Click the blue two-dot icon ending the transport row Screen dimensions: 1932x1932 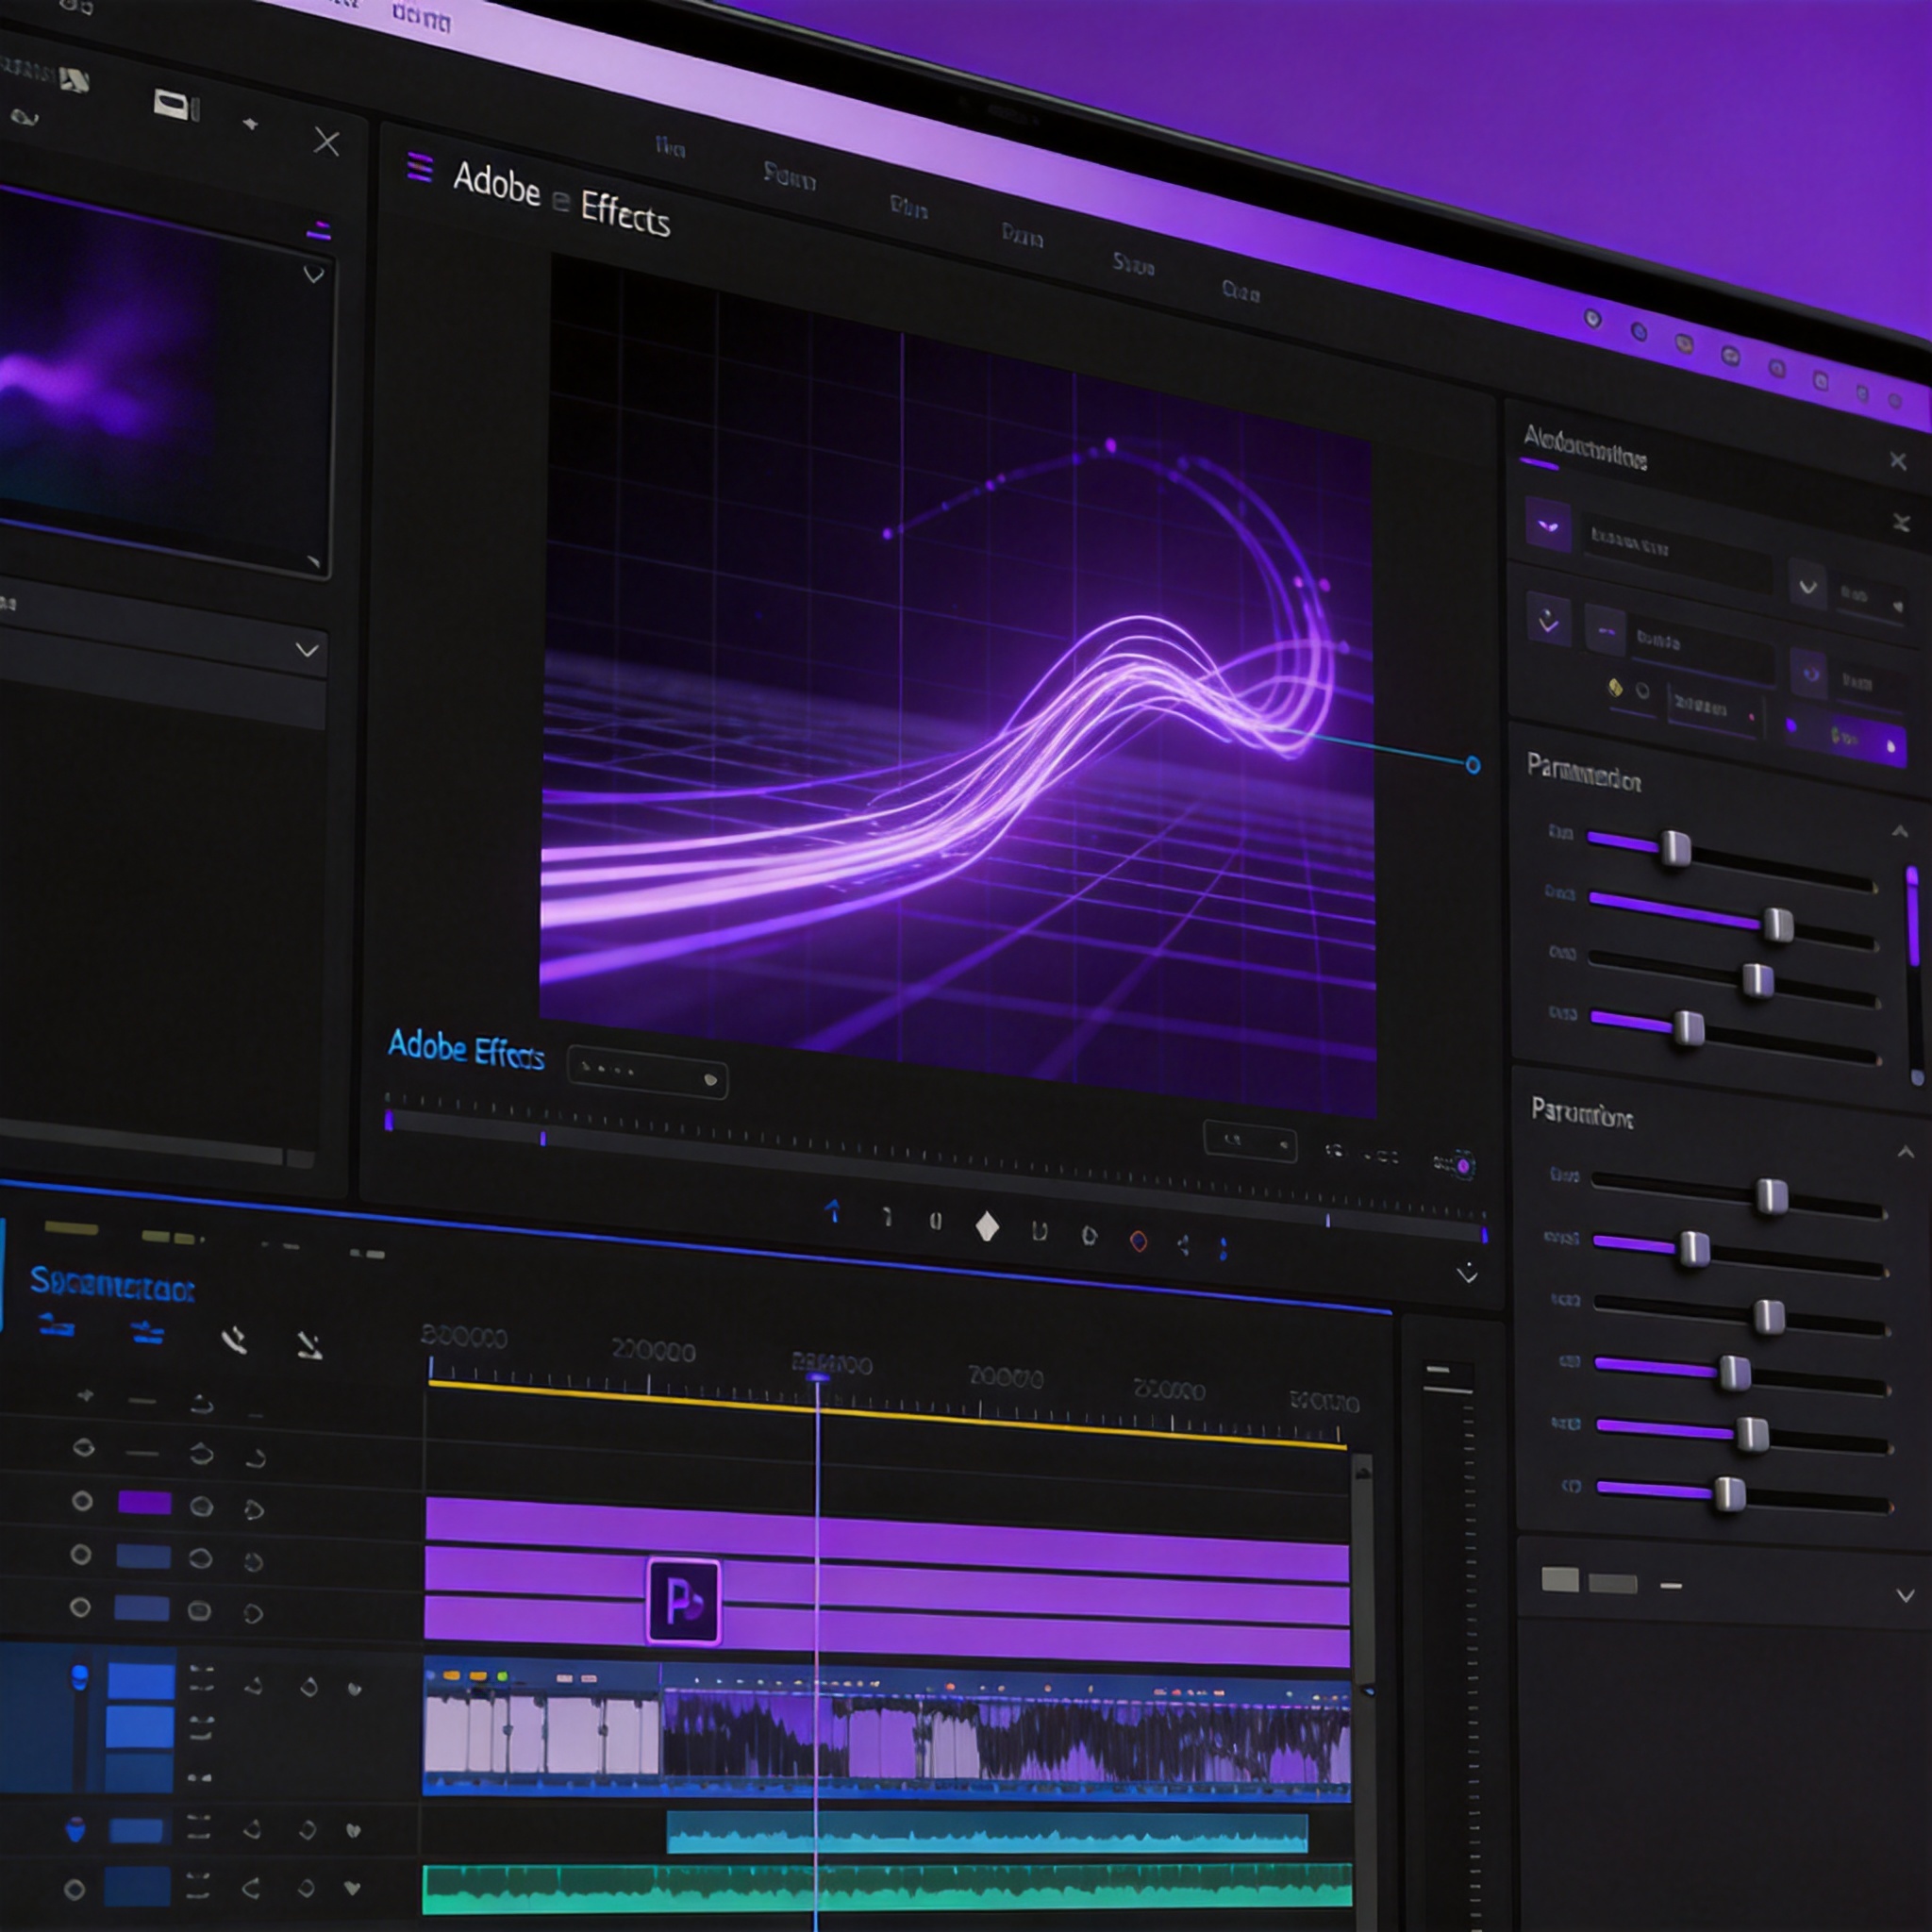coord(1223,1248)
